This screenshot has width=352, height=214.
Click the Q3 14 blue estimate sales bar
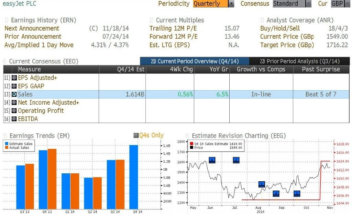[111, 184]
